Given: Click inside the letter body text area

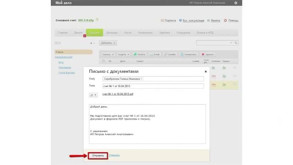Looking at the screenshot, I should pos(147,124).
